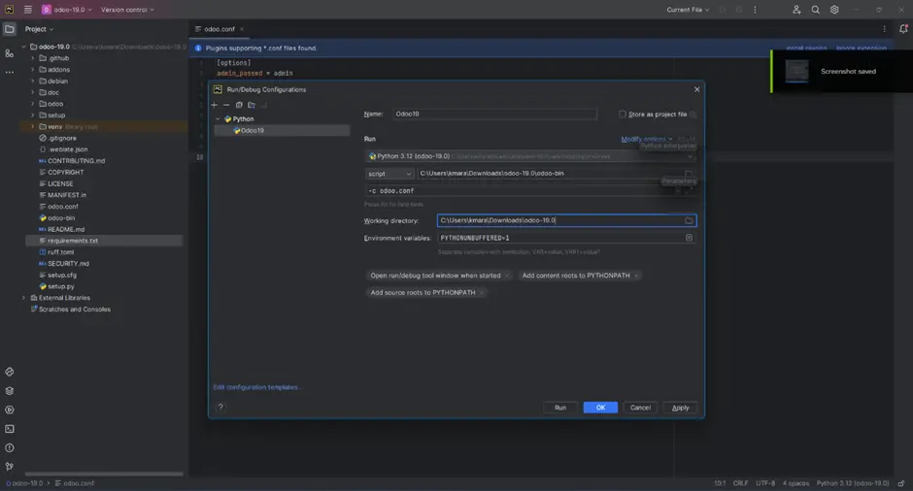
Task: Close the odoo.conf editor tab
Action: coord(242,29)
